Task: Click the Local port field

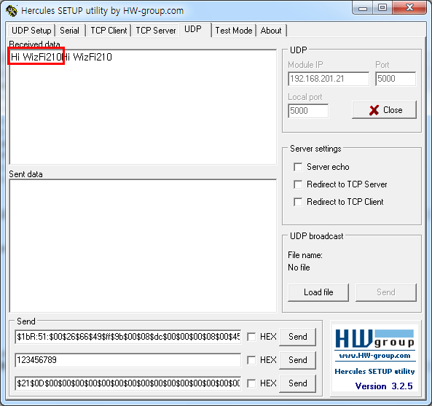Action: click(x=308, y=111)
